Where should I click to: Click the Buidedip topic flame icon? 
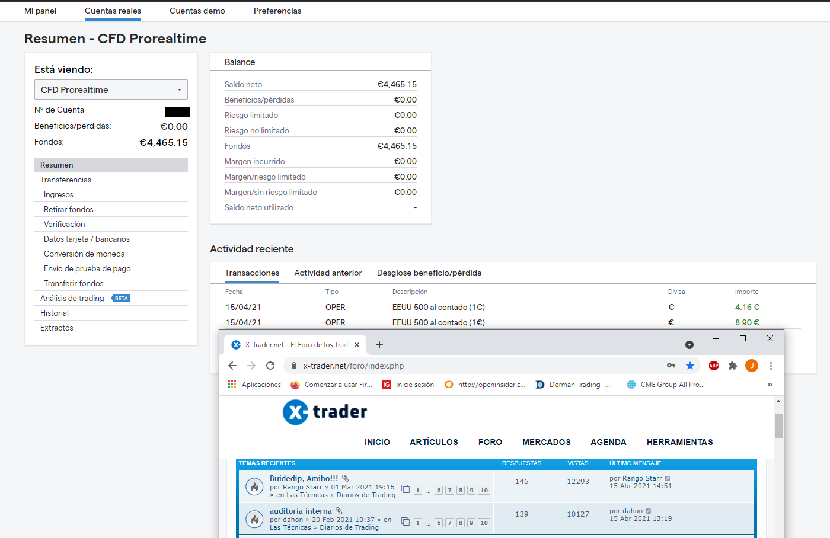[x=254, y=486]
